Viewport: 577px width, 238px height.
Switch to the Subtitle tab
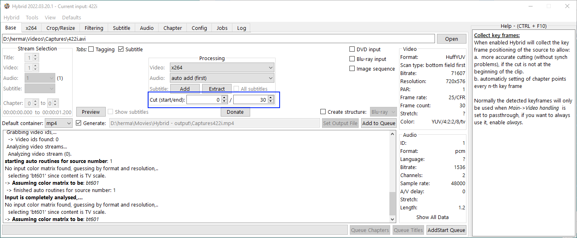pyautogui.click(x=121, y=28)
